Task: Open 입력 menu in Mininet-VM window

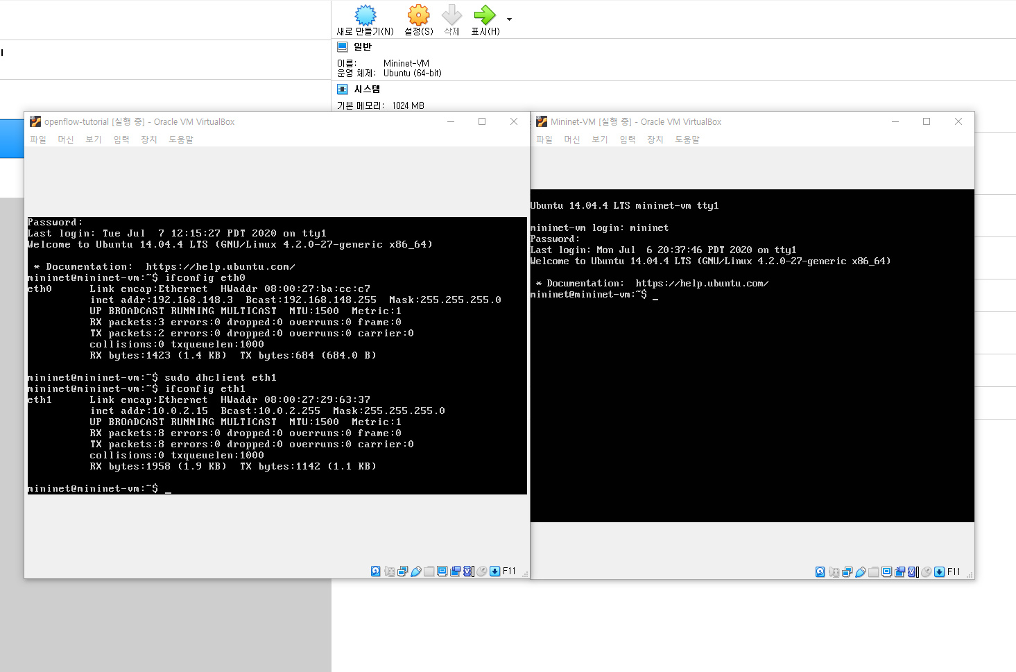Action: click(x=628, y=139)
